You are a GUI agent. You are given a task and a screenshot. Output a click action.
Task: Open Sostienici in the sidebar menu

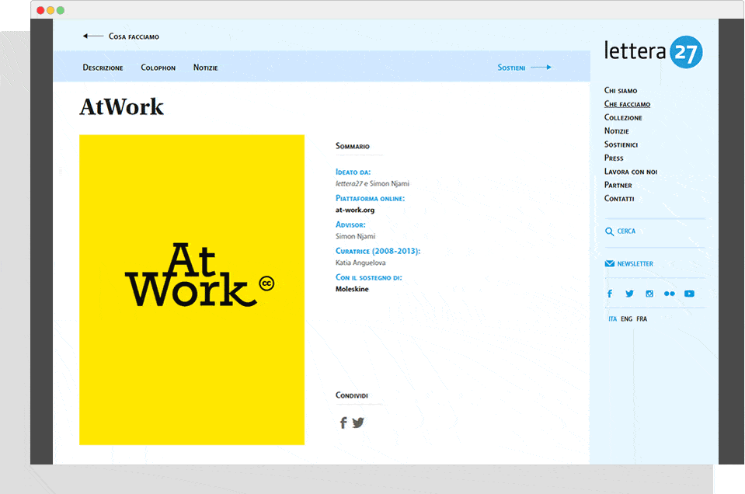click(621, 144)
